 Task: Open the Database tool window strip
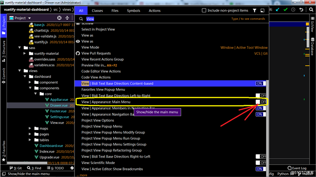point(312,47)
